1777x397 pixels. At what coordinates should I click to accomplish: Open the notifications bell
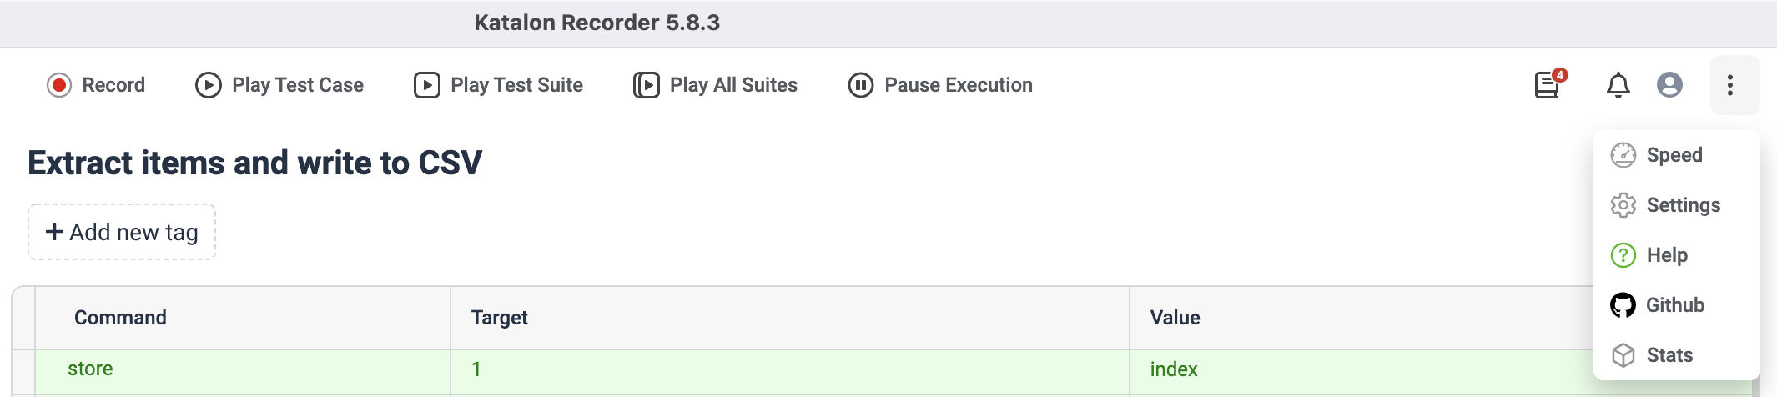[1618, 85]
